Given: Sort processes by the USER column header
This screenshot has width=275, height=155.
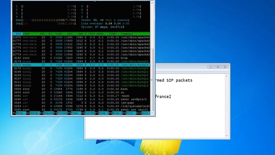Looking at the screenshot, I should (x=26, y=34).
